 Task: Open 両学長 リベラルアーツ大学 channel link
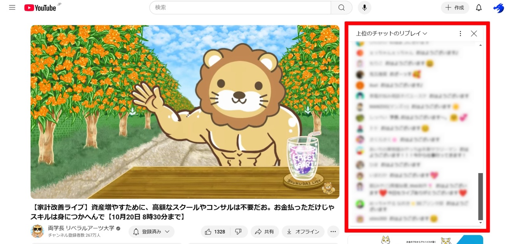coord(81,228)
